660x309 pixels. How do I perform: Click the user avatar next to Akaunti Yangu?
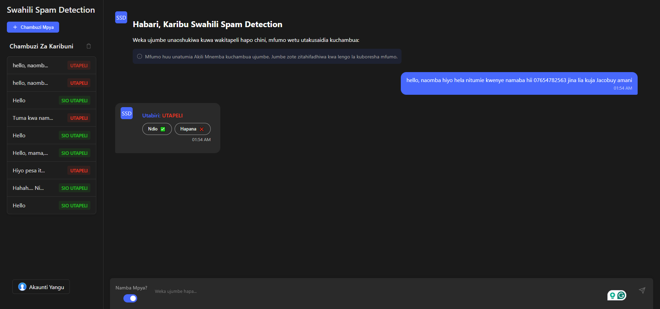point(22,287)
